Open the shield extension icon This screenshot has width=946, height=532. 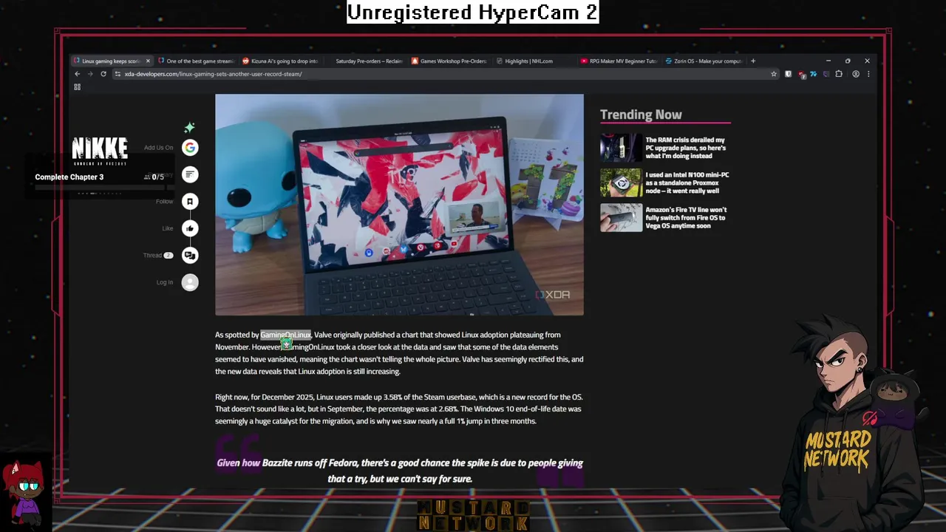coord(789,74)
